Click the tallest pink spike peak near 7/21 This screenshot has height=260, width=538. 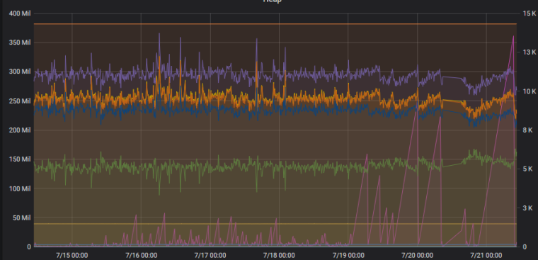(x=513, y=35)
